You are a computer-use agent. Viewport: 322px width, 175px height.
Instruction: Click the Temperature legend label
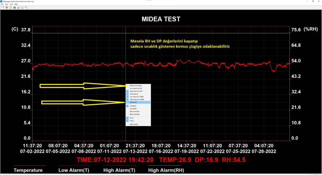tap(28, 170)
